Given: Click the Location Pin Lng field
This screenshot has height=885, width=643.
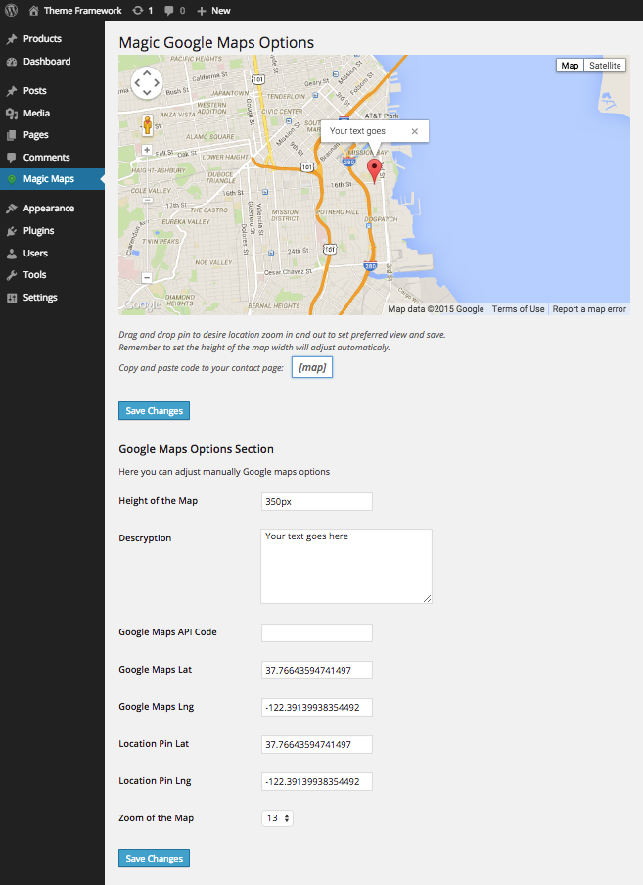Looking at the screenshot, I should (316, 781).
